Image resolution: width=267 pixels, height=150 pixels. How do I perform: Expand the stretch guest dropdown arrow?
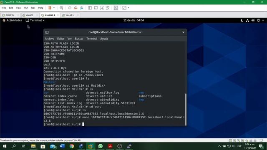tap(128, 8)
